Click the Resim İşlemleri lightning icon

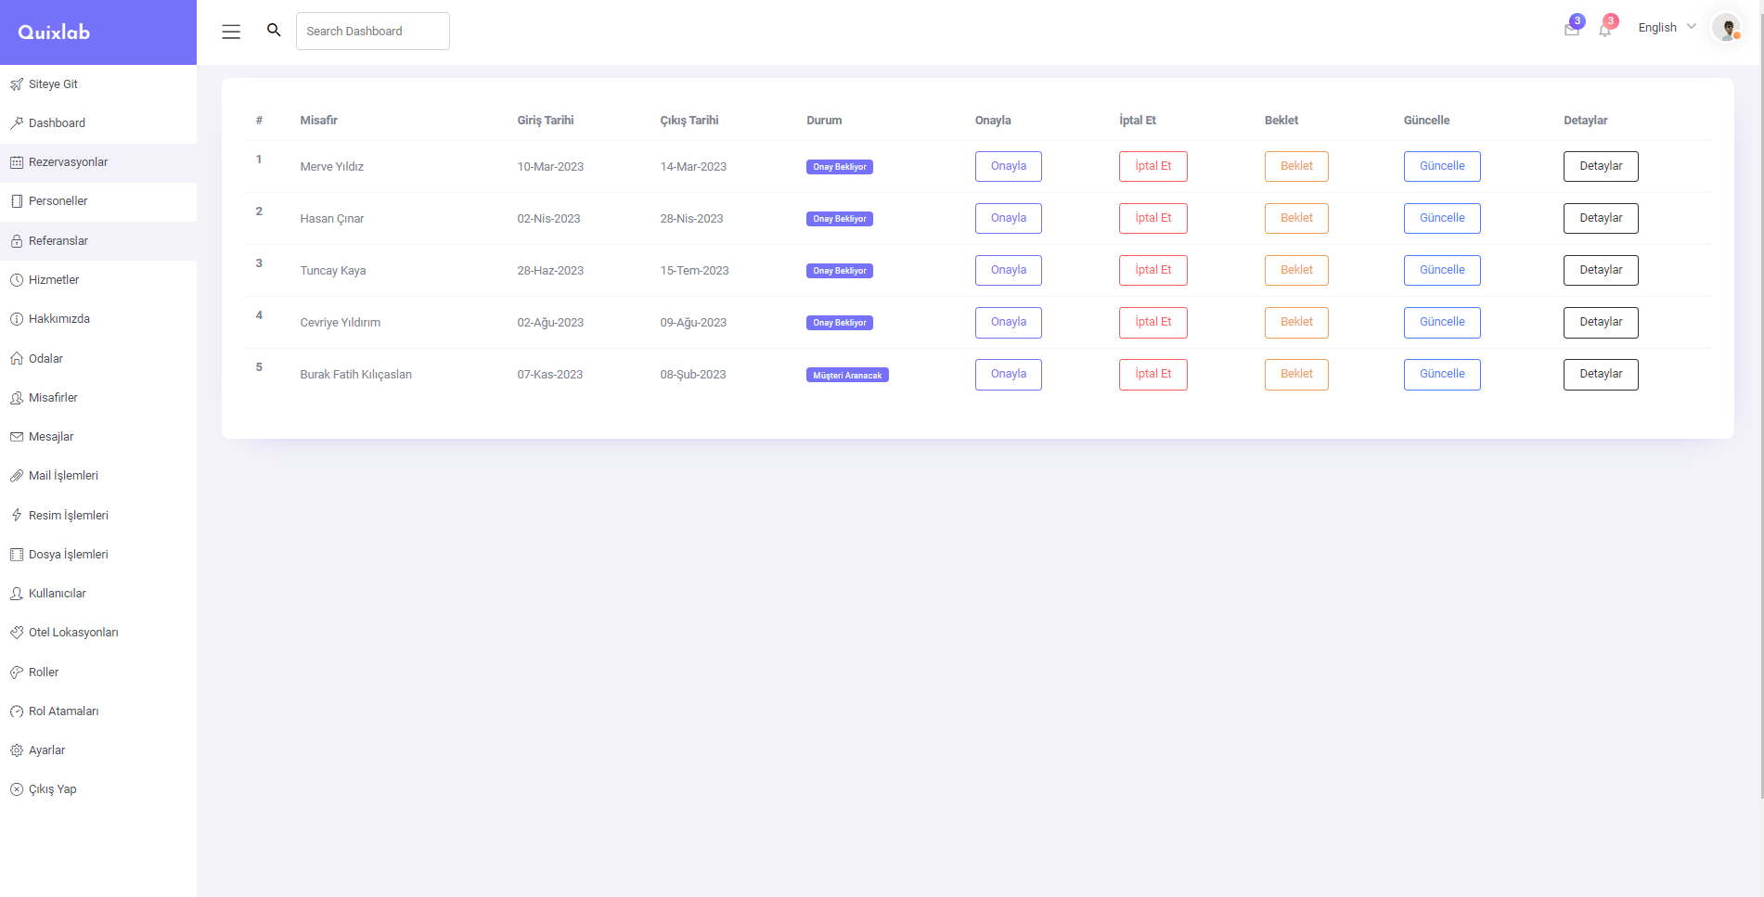[17, 515]
